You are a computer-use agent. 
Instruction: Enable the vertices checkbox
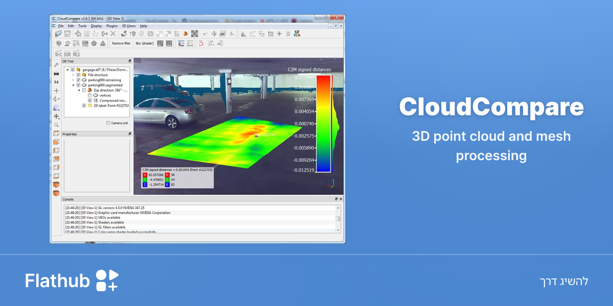[90, 95]
